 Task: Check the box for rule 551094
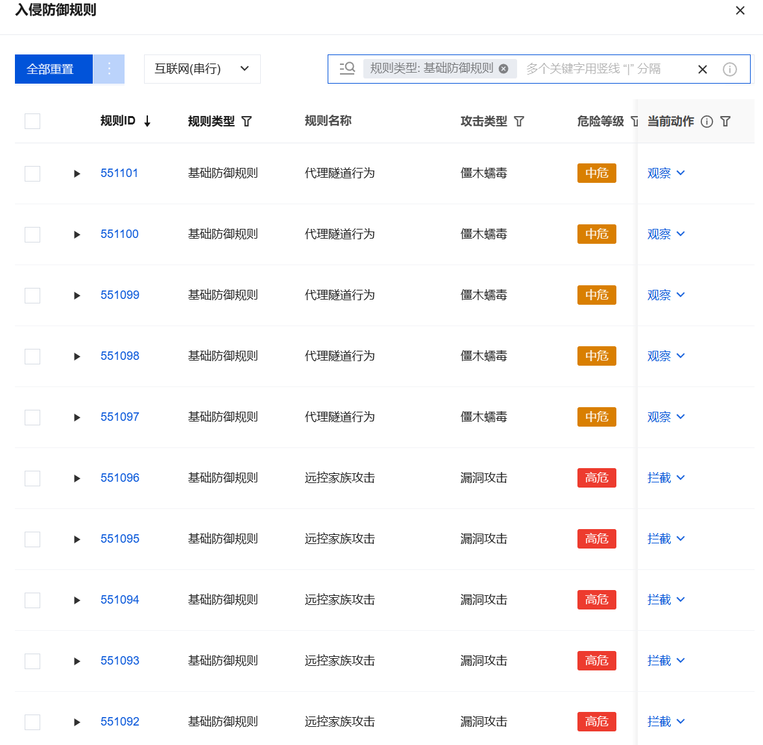32,600
